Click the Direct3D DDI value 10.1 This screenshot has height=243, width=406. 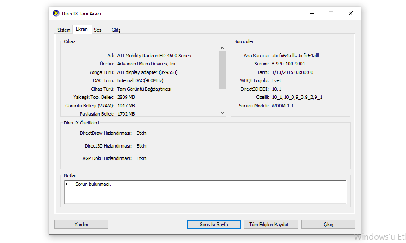click(x=276, y=89)
